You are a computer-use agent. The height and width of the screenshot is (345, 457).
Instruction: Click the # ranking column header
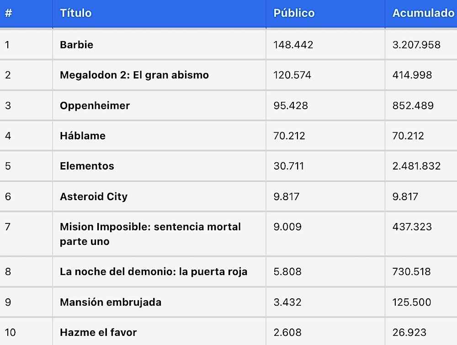tap(8, 13)
